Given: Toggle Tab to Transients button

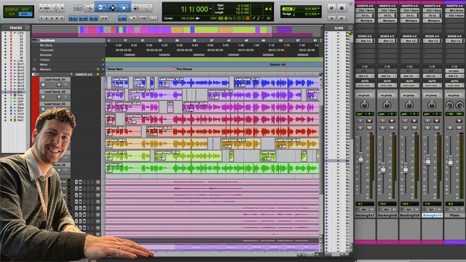Looking at the screenshot, I should (73, 19).
